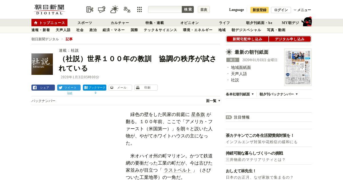Add Hatena ブックマーク for article
343x180 pixels.
tap(95, 88)
